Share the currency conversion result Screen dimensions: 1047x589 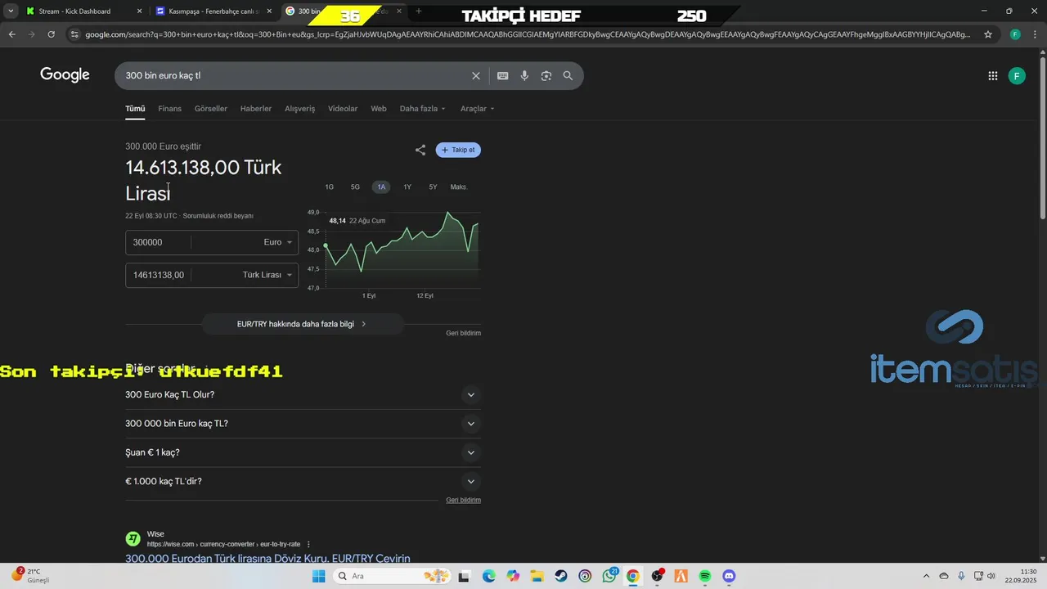click(420, 150)
